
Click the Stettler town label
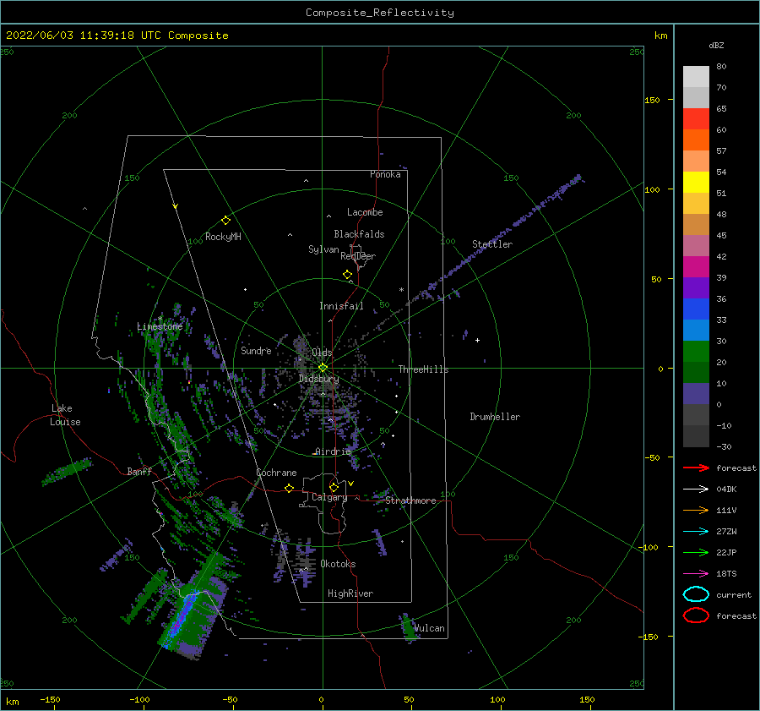[492, 244]
